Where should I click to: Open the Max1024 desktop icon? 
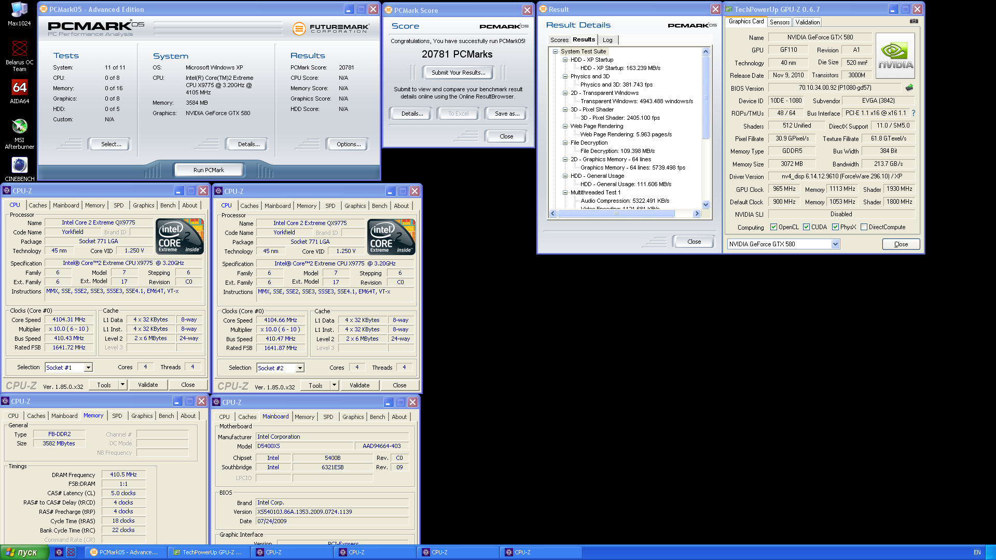tap(19, 14)
